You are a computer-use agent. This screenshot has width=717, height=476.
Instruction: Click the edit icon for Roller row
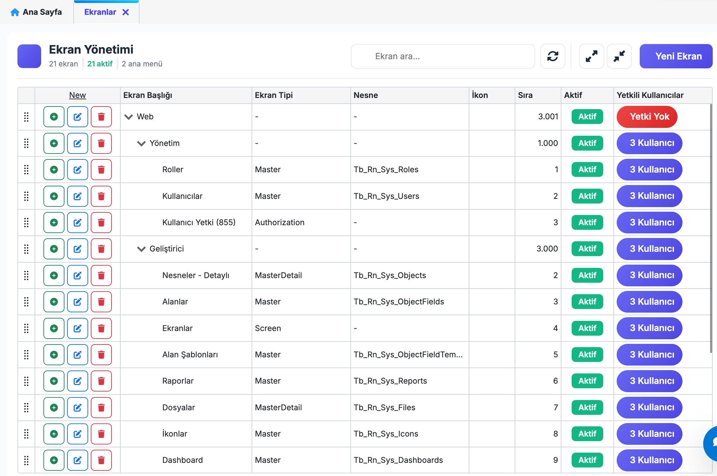(x=77, y=170)
